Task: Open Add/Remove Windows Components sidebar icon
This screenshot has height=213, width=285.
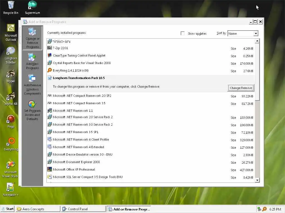Action: pyautogui.click(x=32, y=85)
